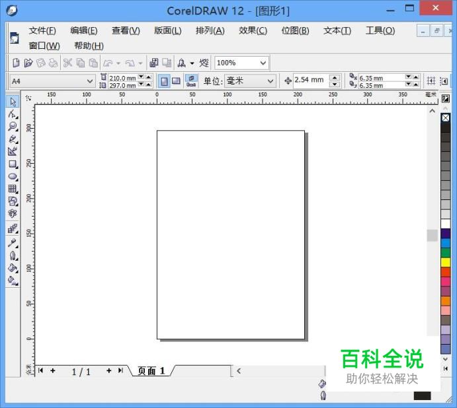Expand the A4 paper size dropdown
The width and height of the screenshot is (457, 408).
(90, 81)
